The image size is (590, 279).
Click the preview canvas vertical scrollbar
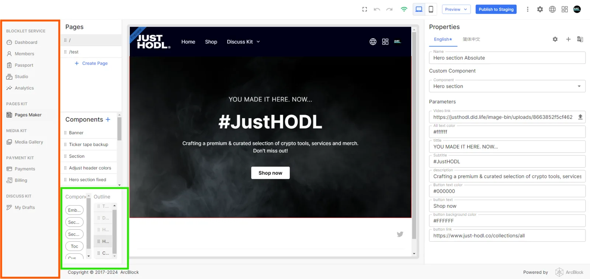point(414,135)
